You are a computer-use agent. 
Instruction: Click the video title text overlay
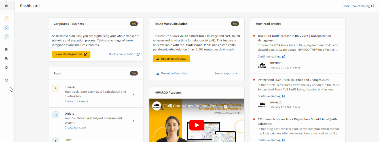(190, 106)
